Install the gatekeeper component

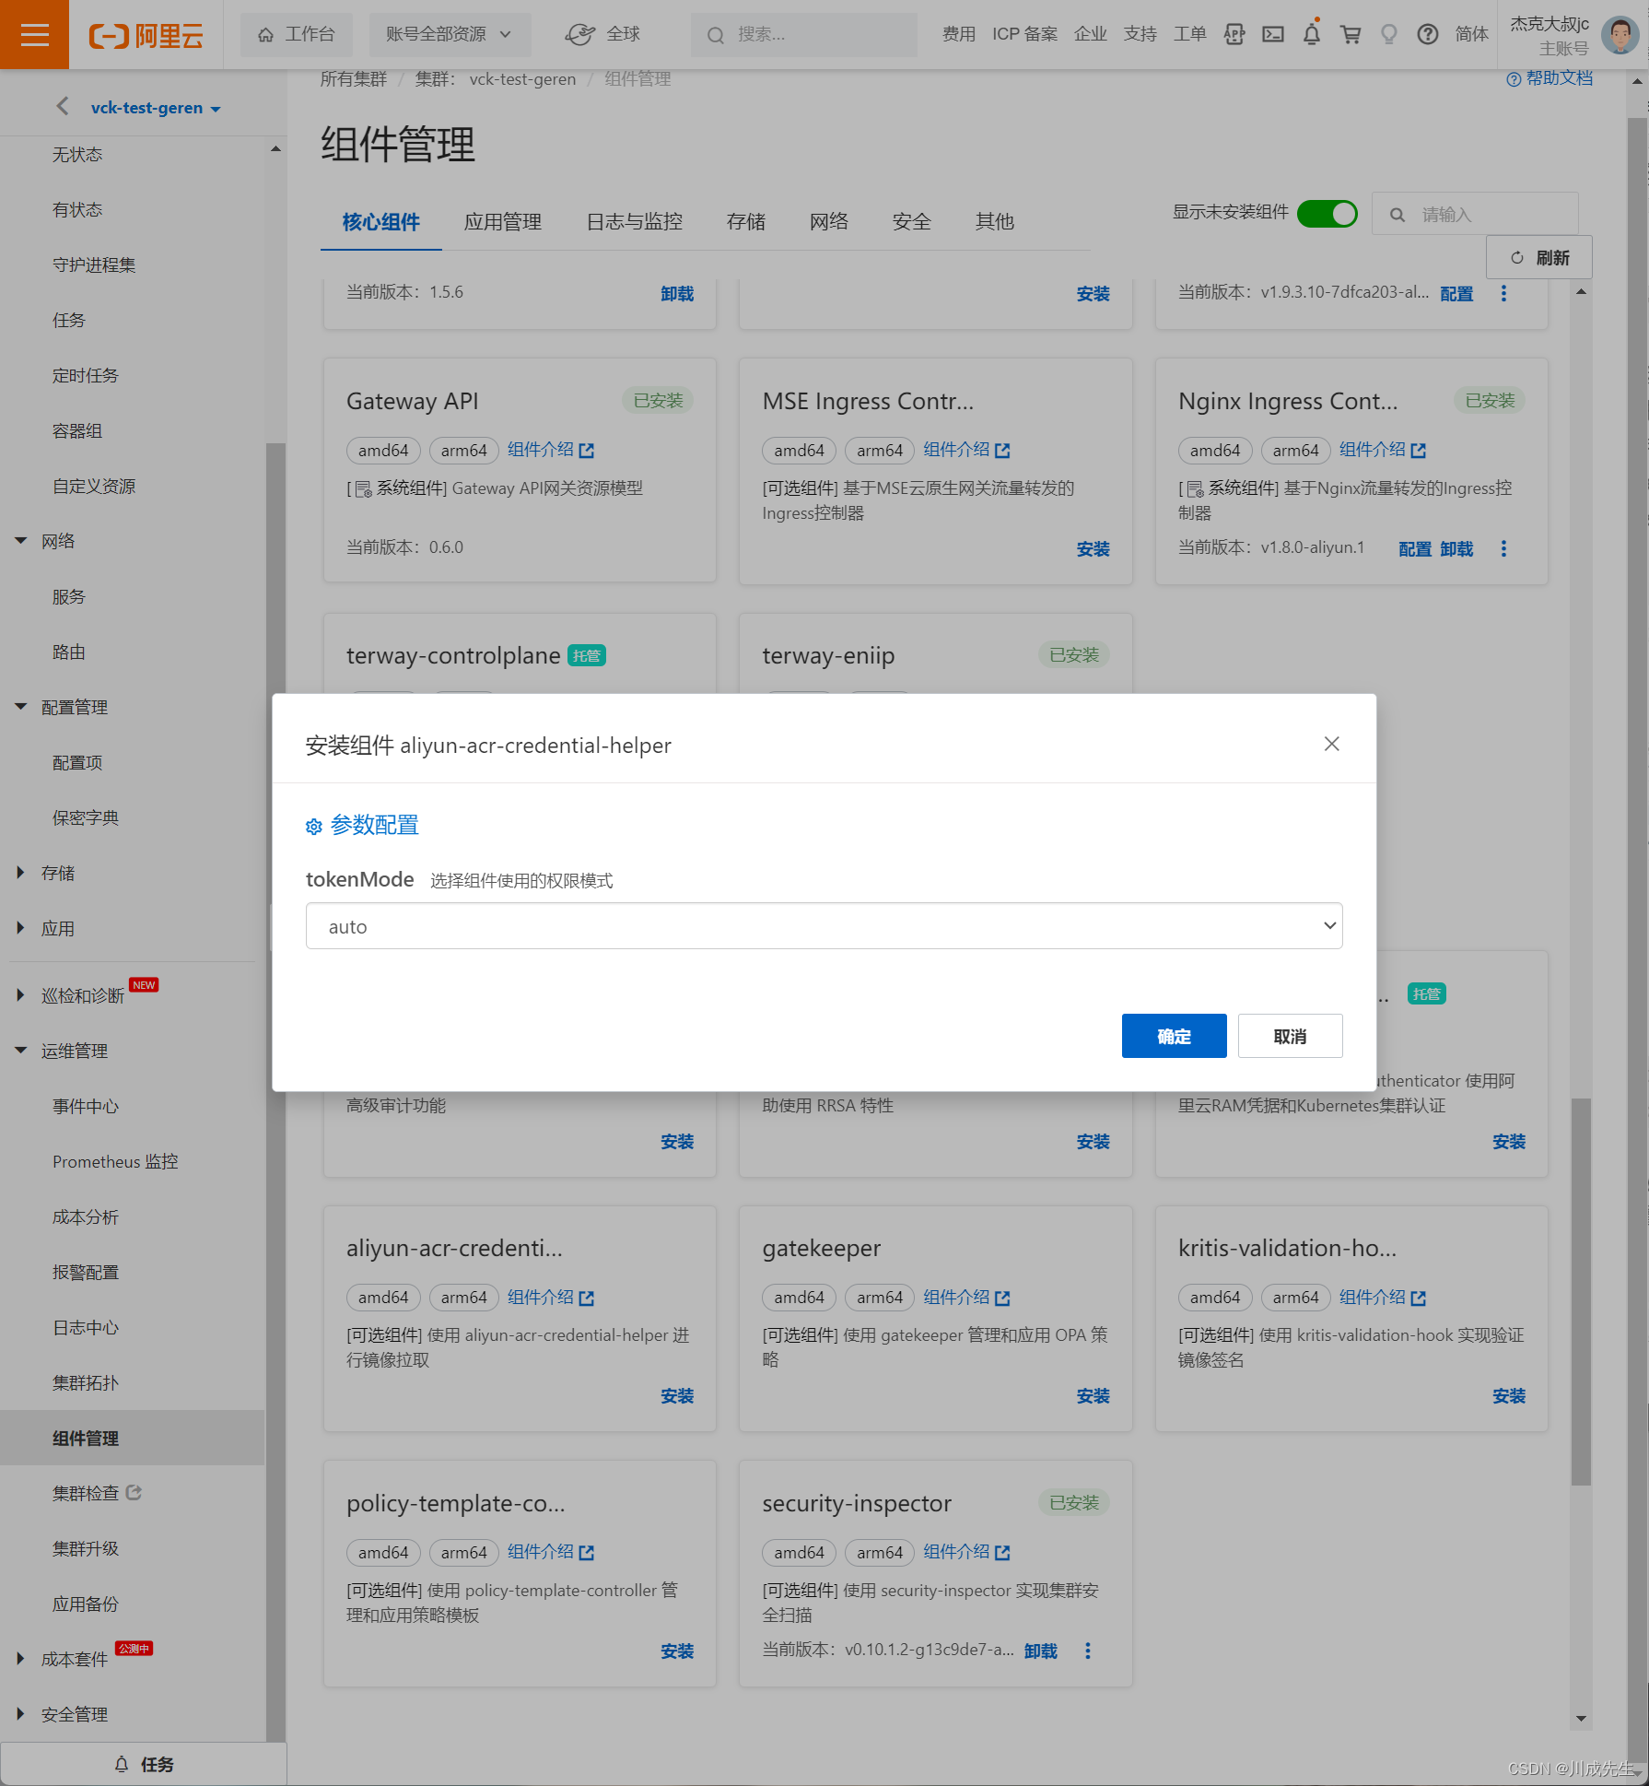click(1093, 1396)
